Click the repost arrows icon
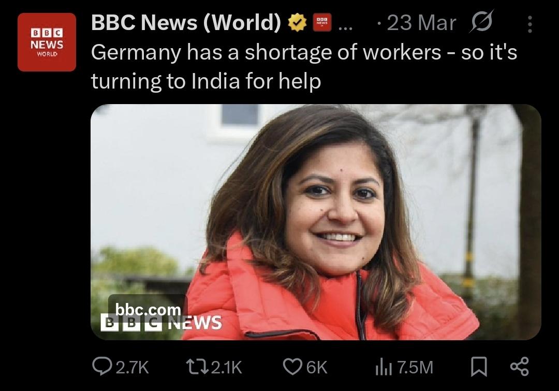The image size is (559, 391). 198,367
